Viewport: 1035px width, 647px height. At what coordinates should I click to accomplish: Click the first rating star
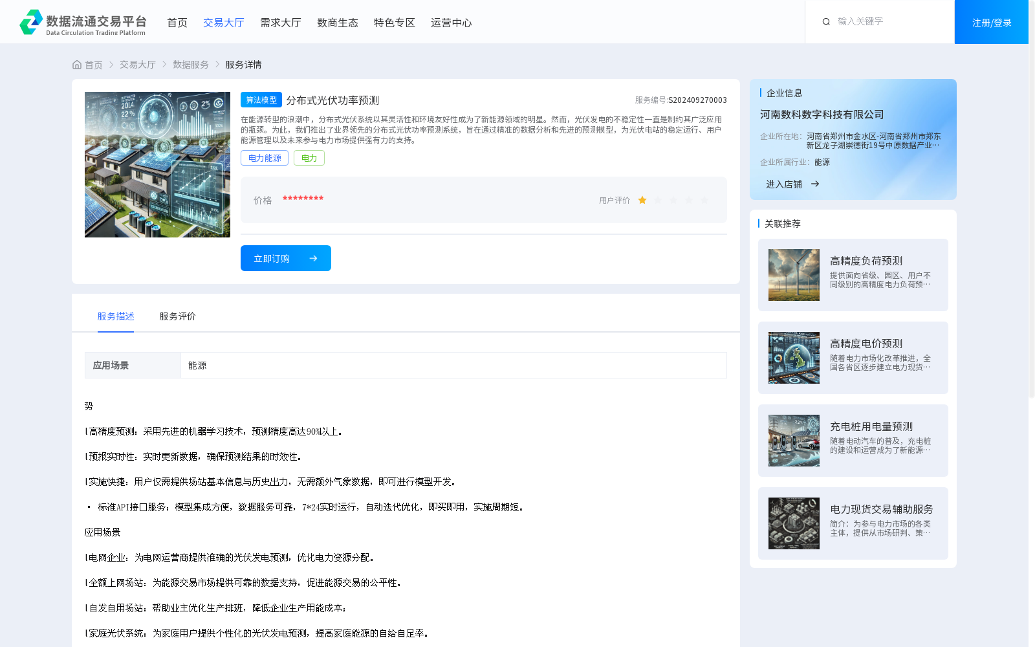(x=642, y=201)
